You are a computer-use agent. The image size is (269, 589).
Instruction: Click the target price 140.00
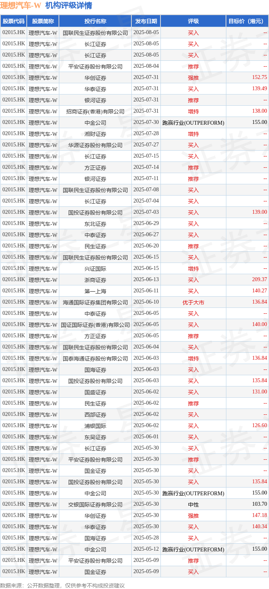[x=259, y=325]
